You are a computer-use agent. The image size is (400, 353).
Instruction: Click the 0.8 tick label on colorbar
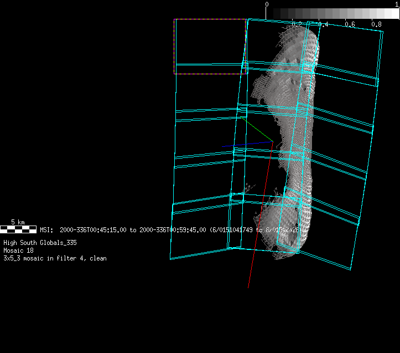[376, 24]
